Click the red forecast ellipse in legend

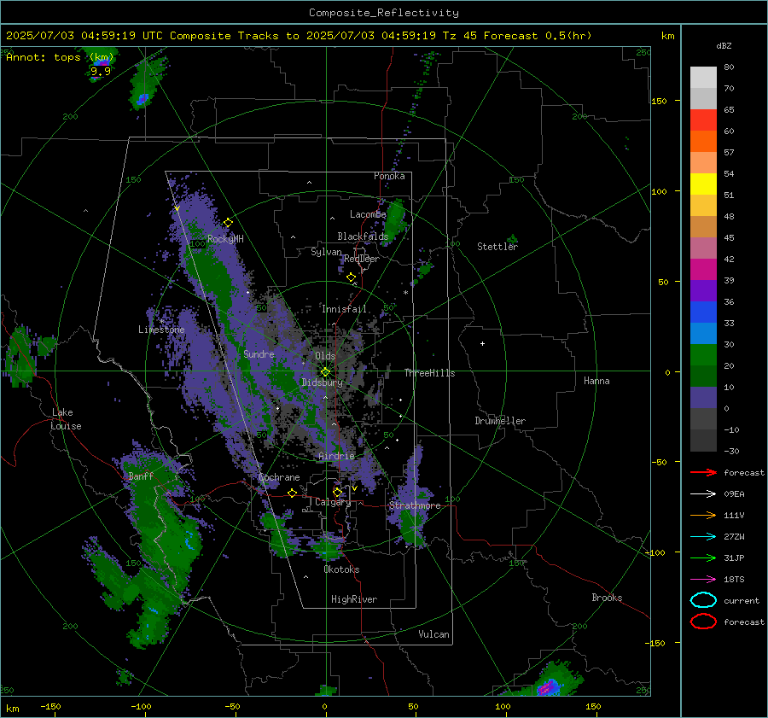click(703, 622)
